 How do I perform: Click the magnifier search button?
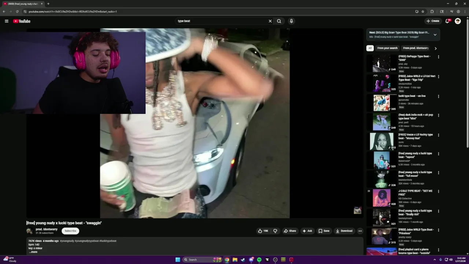pyautogui.click(x=279, y=21)
